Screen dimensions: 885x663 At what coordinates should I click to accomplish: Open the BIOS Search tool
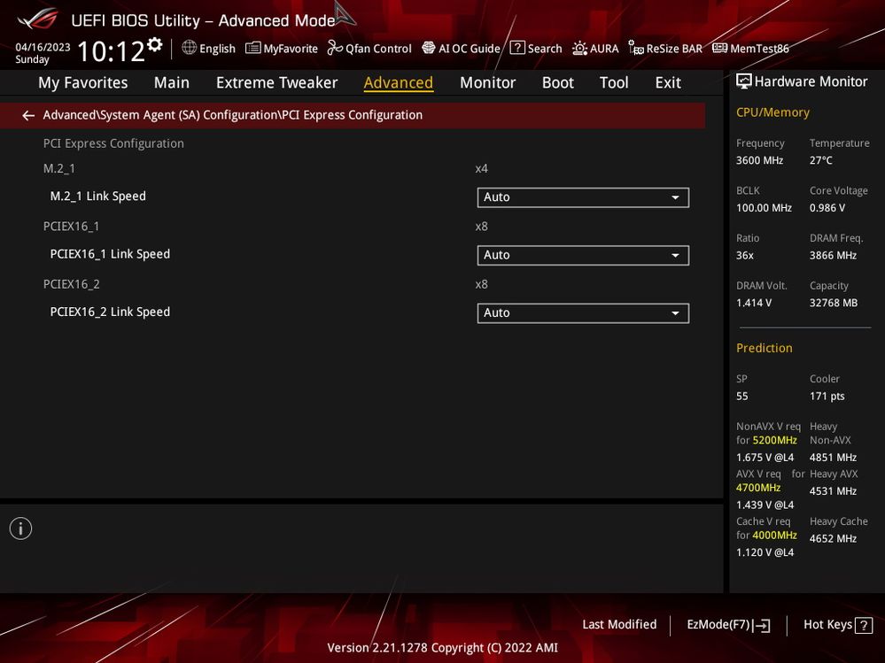536,49
